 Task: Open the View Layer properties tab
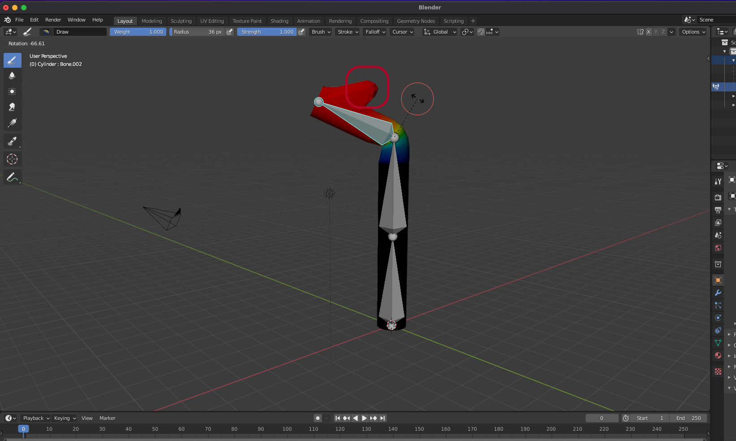pyautogui.click(x=718, y=222)
